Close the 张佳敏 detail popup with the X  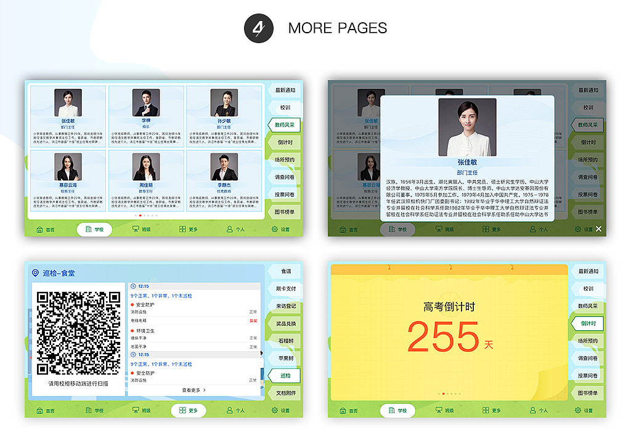pyautogui.click(x=599, y=229)
